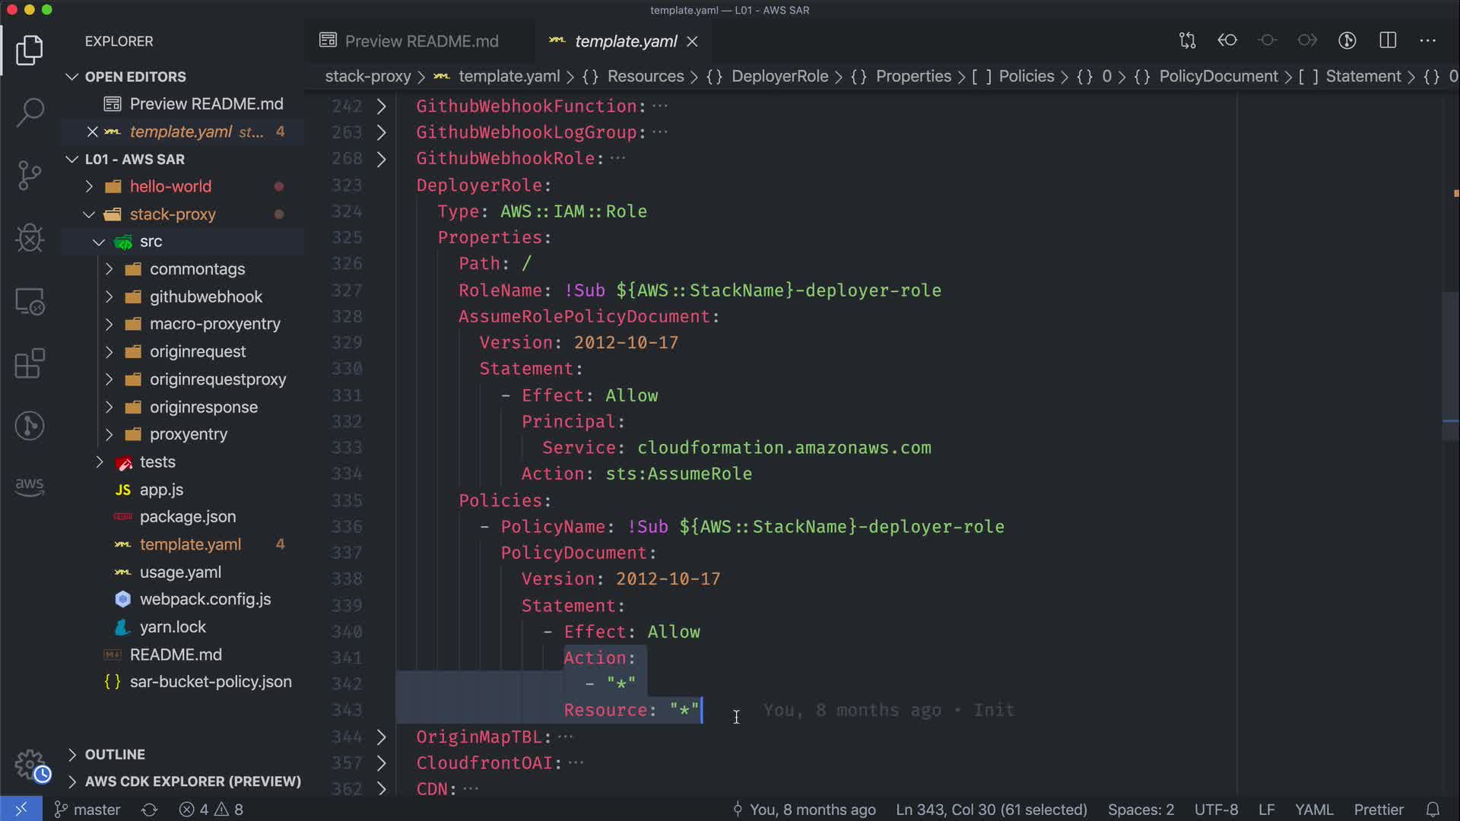Open the AWS explorer panel

(x=30, y=486)
